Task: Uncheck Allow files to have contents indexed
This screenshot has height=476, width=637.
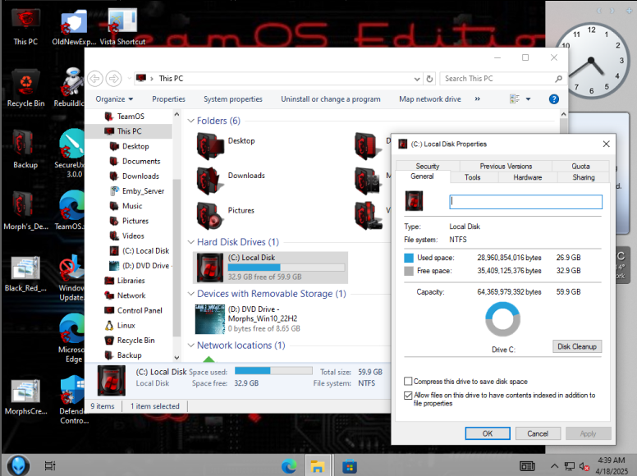Action: tap(408, 396)
